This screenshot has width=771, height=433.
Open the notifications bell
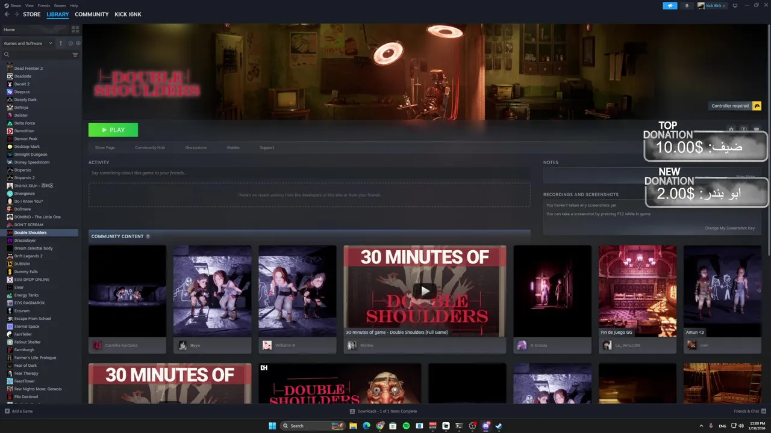(687, 5)
